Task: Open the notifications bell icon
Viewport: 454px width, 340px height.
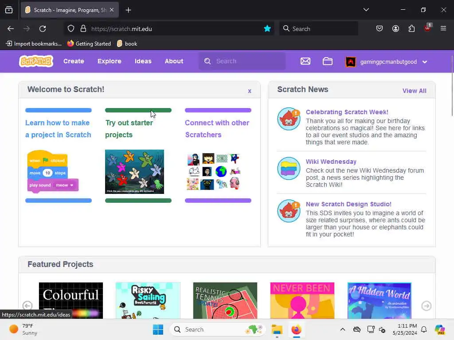Action: pos(424,329)
